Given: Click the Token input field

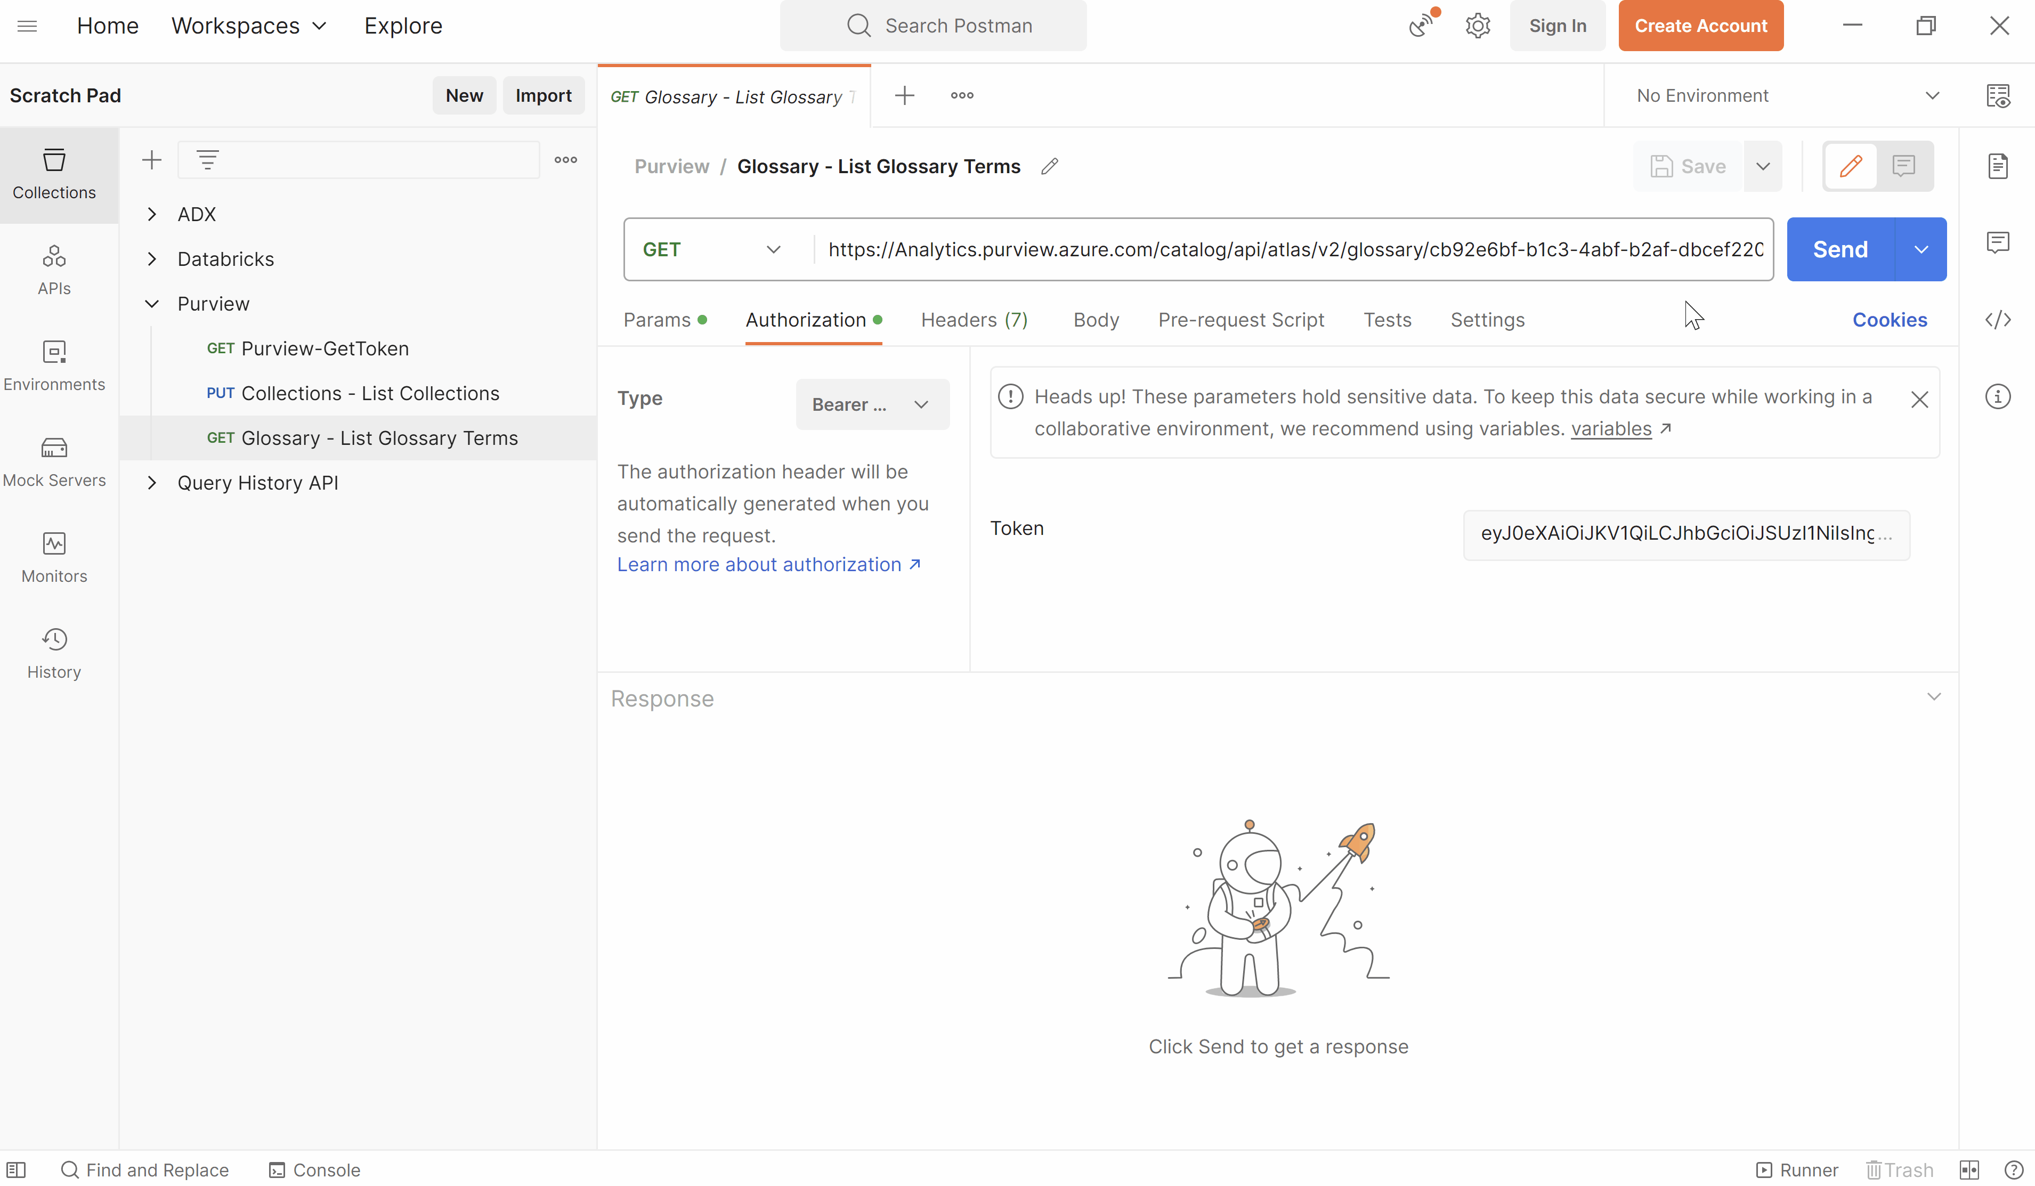Looking at the screenshot, I should [1686, 534].
